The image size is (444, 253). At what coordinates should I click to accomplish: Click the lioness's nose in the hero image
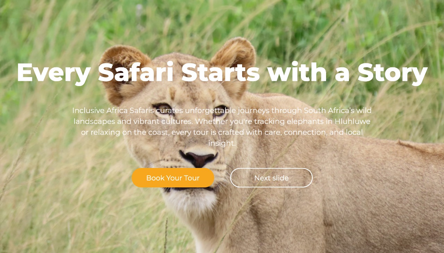pyautogui.click(x=198, y=159)
